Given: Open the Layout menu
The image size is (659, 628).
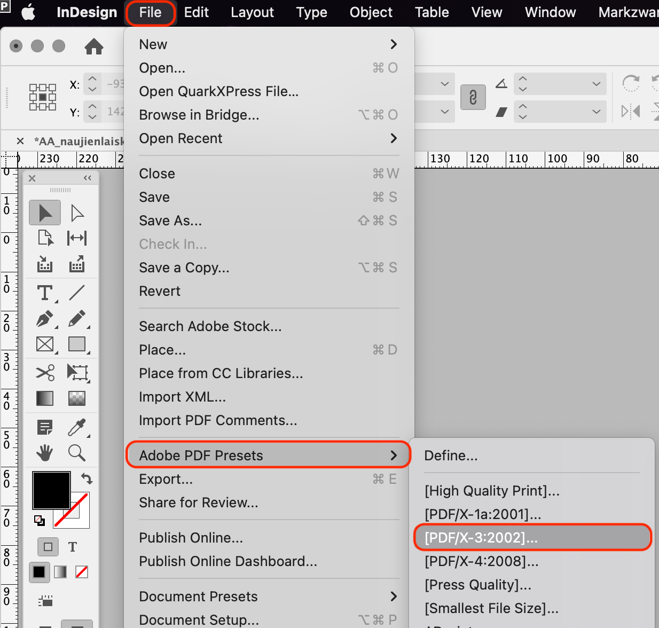Looking at the screenshot, I should (x=252, y=12).
